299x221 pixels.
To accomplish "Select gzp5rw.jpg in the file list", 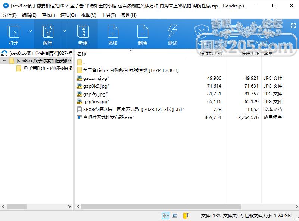I will (x=96, y=102).
